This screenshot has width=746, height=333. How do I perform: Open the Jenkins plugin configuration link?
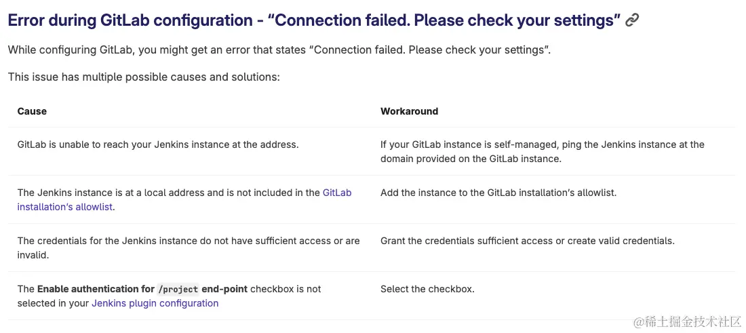[x=155, y=303]
